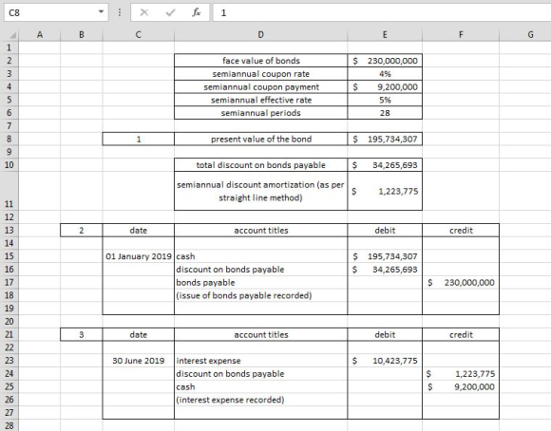Select column B header
Viewport: 551px width, 431px height.
click(82, 35)
